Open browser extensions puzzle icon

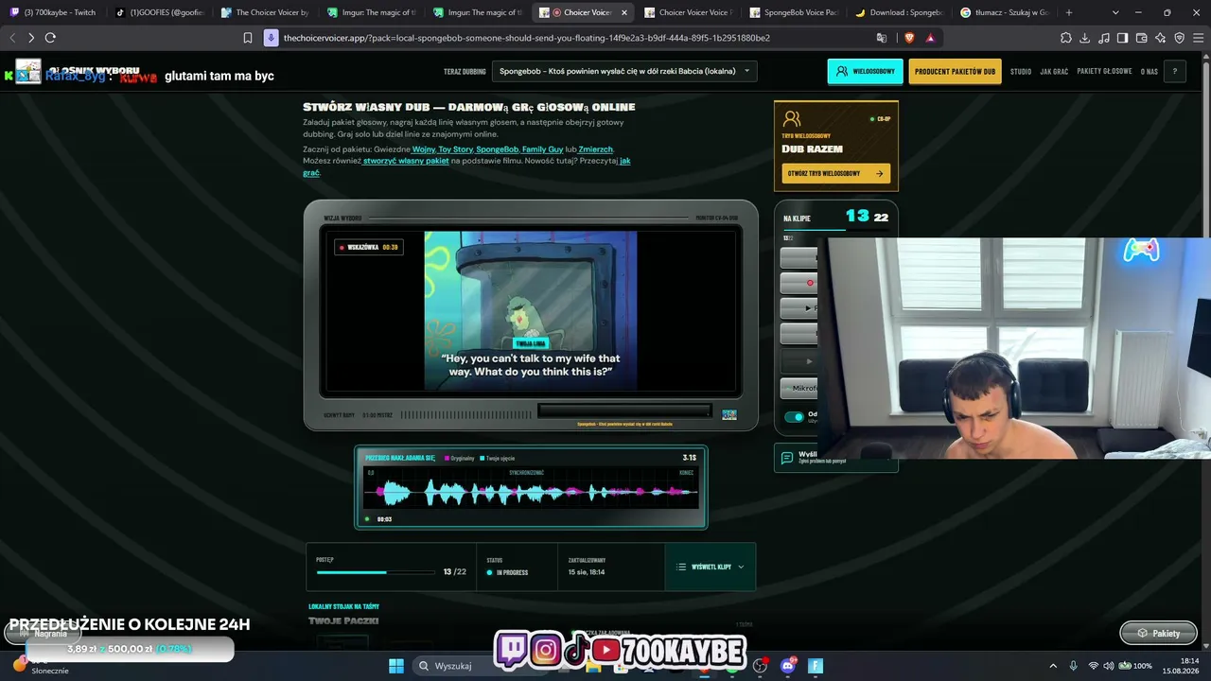click(x=1066, y=38)
